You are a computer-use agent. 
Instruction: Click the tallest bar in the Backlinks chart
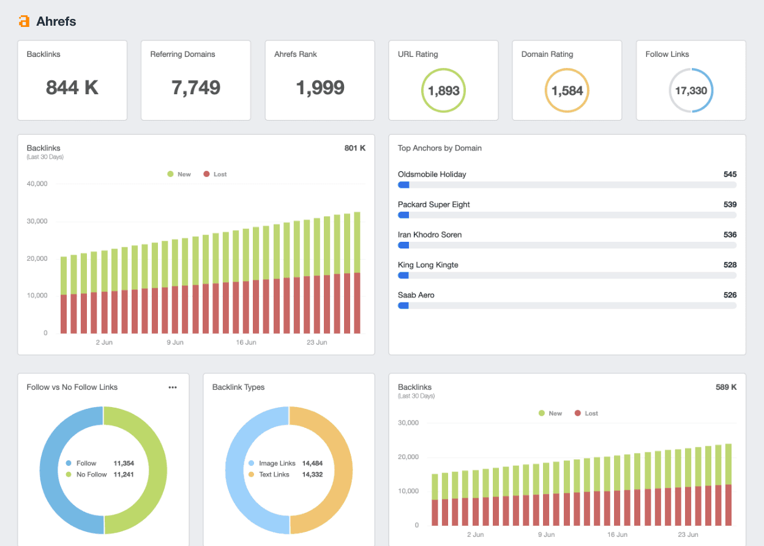(x=358, y=272)
